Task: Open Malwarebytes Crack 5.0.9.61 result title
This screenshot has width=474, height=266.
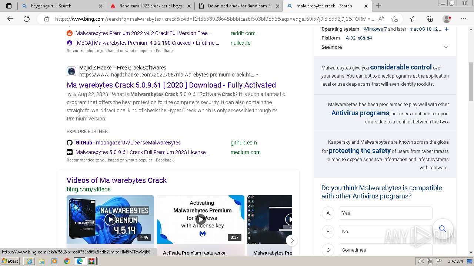Action: (171, 85)
